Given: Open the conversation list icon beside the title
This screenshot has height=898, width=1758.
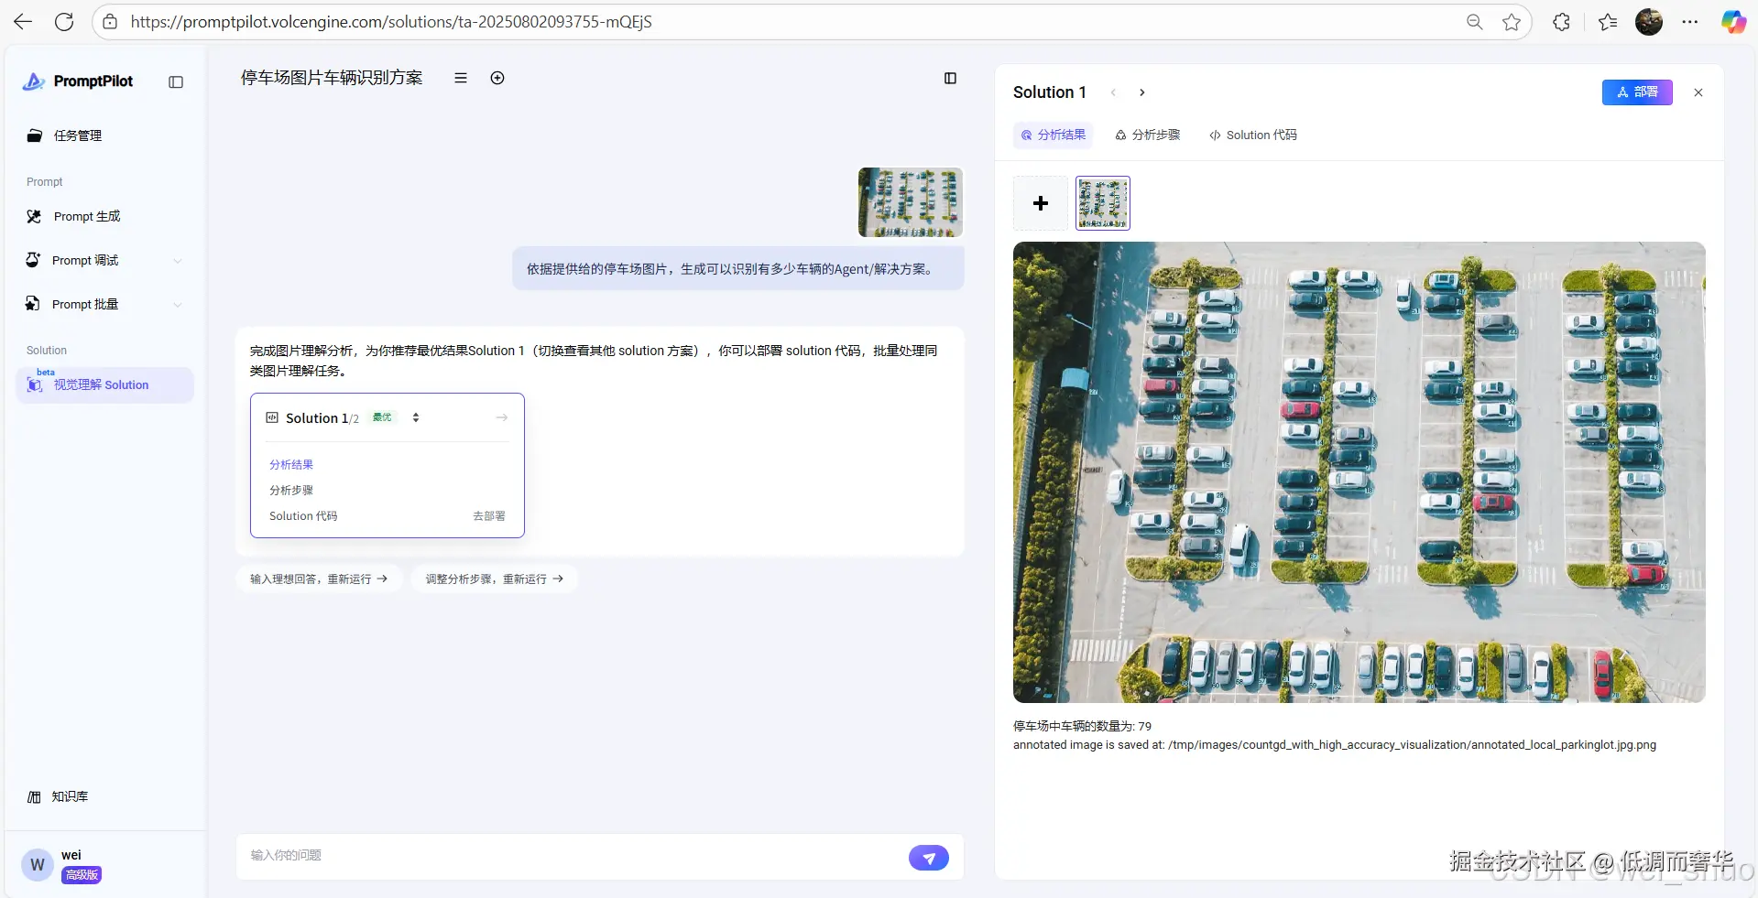Looking at the screenshot, I should 460,78.
